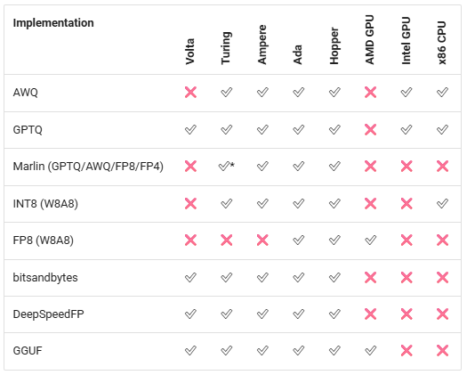Select the Marlin (GPTQ/AWQ/FP8/FP4) row label
This screenshot has width=467, height=375.
(x=88, y=167)
